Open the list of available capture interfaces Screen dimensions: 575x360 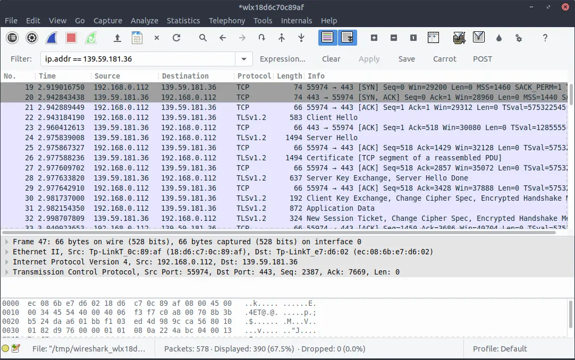pos(11,38)
